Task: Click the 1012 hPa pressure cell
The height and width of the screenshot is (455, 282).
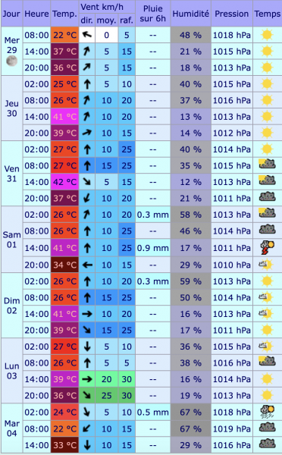Action: click(x=232, y=133)
